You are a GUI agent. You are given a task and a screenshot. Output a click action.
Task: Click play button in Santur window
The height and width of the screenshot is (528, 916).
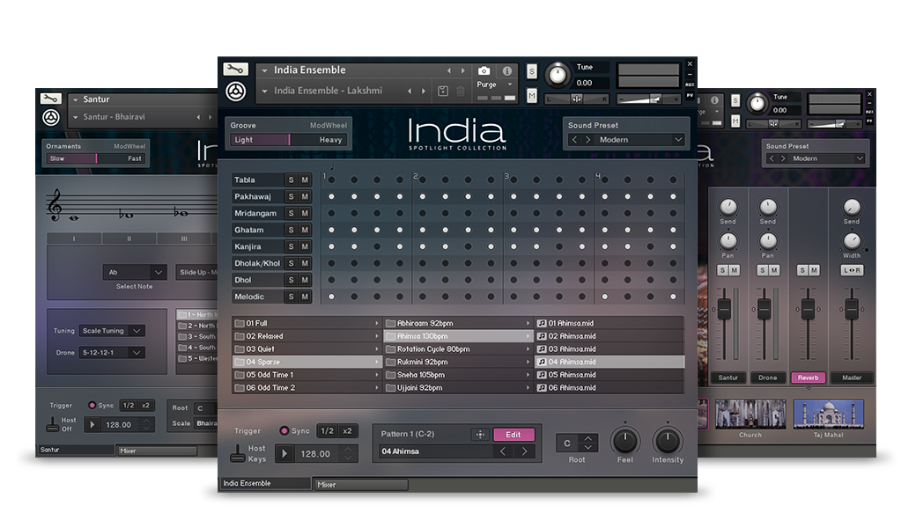pos(92,425)
